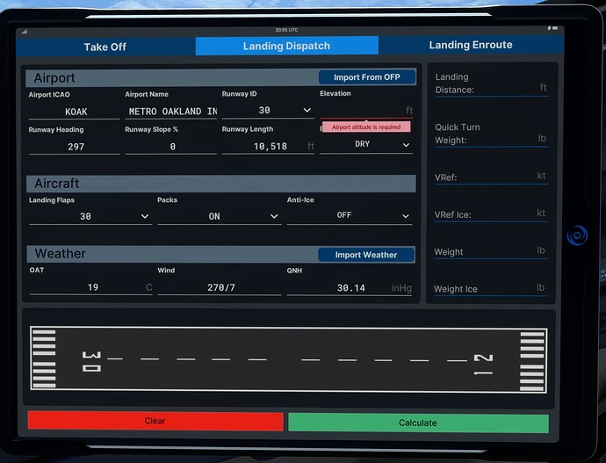Select the Landing Dispatch tab
Screen dimensions: 606x463
point(286,47)
